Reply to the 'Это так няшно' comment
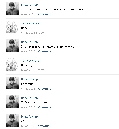This screenshot has height=129, width=119. tap(44, 51)
